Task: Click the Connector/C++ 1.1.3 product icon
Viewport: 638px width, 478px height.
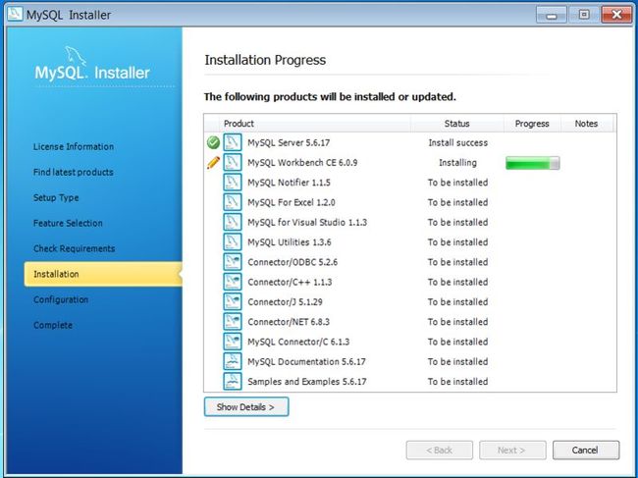Action: coord(233,282)
